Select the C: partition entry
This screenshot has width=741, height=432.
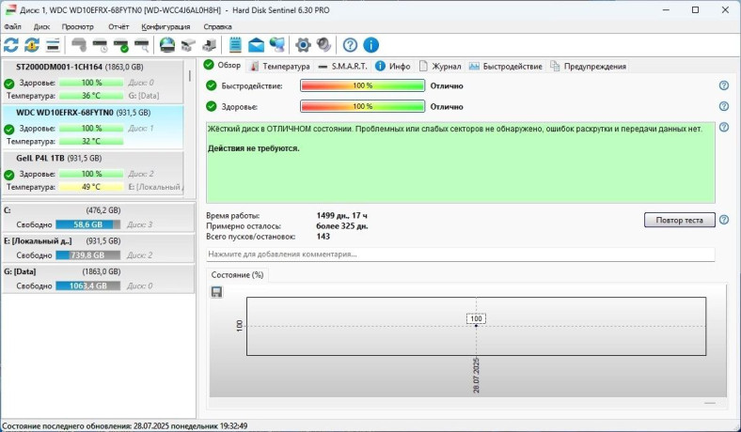[99, 217]
